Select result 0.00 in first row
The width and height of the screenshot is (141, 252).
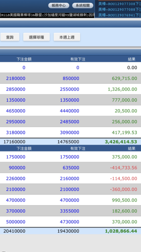click(x=132, y=68)
